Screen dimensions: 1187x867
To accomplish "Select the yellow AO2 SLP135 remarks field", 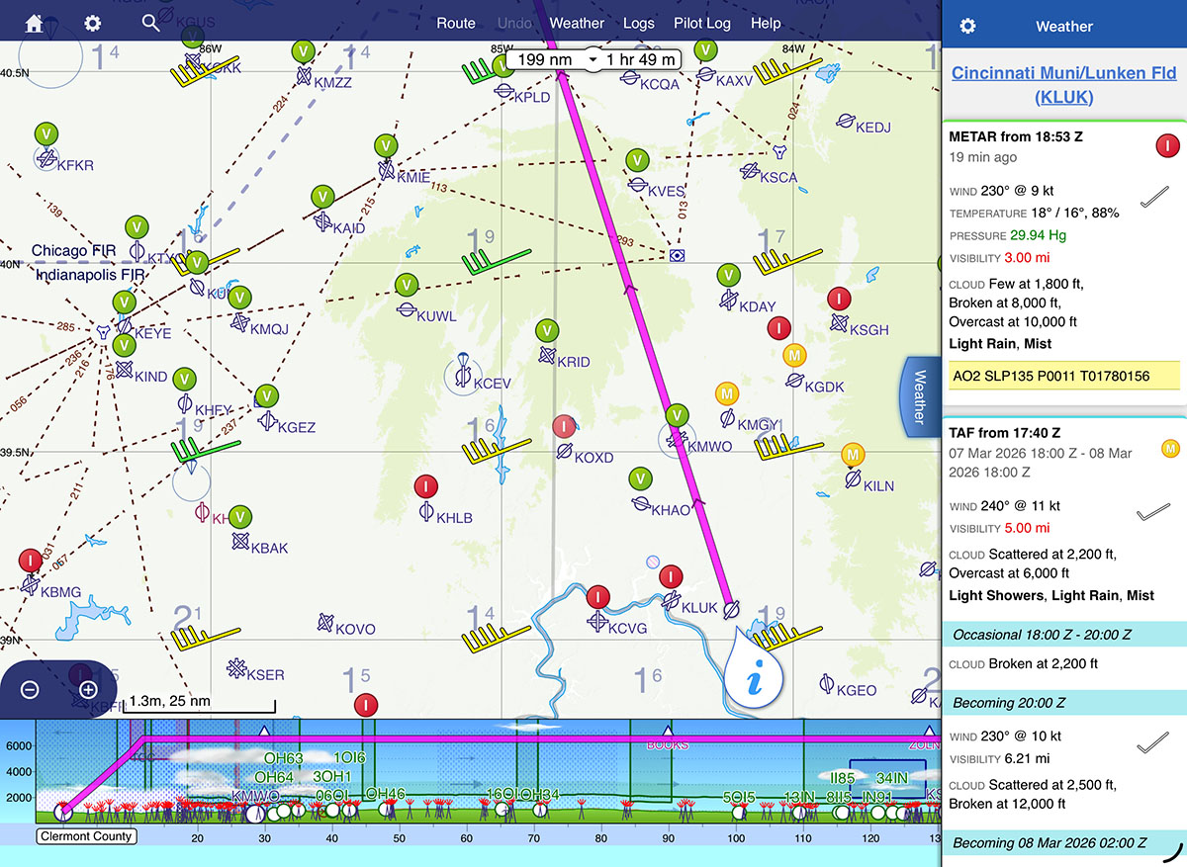I will tap(1063, 376).
